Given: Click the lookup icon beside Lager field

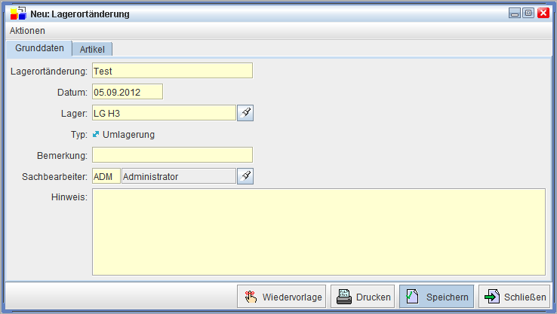Looking at the screenshot, I should pos(245,113).
